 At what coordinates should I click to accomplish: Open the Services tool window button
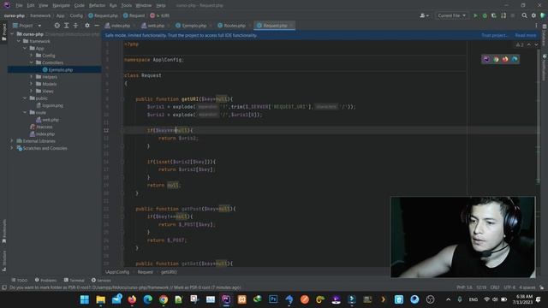[x=101, y=280]
